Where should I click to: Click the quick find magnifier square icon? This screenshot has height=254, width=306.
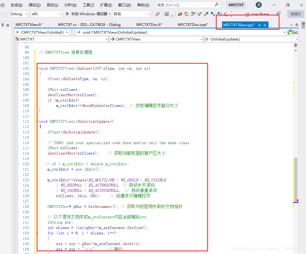199,14
